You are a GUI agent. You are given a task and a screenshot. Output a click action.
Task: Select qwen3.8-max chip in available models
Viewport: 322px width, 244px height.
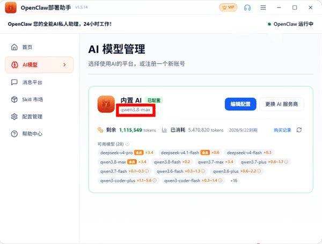(123, 162)
